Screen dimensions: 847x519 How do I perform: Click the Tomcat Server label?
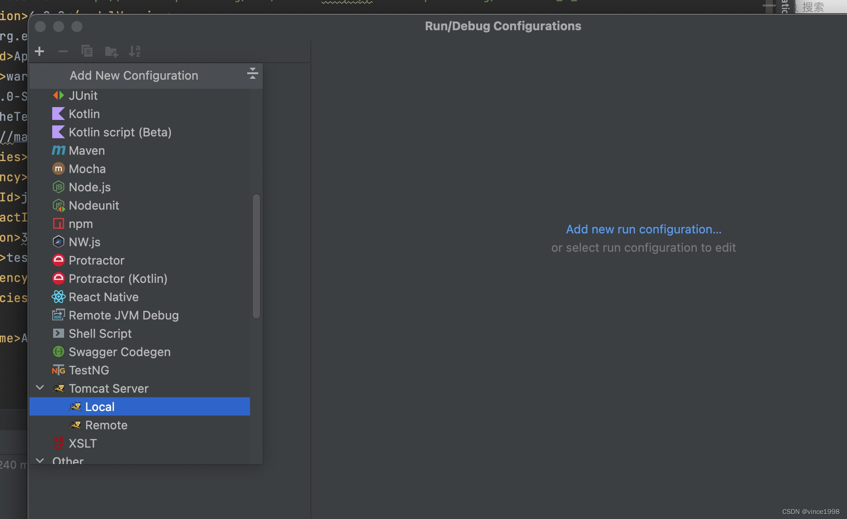coord(109,388)
